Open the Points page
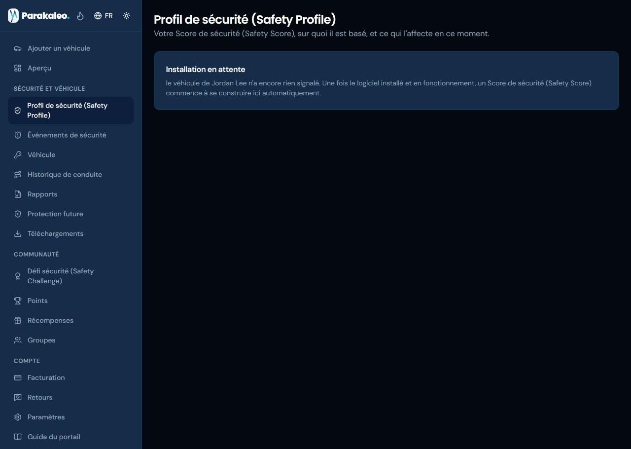 pyautogui.click(x=70, y=301)
